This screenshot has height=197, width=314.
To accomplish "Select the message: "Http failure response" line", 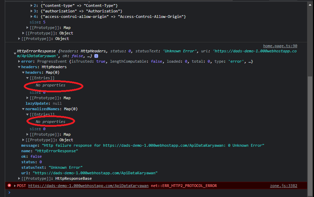I will point(143,145).
